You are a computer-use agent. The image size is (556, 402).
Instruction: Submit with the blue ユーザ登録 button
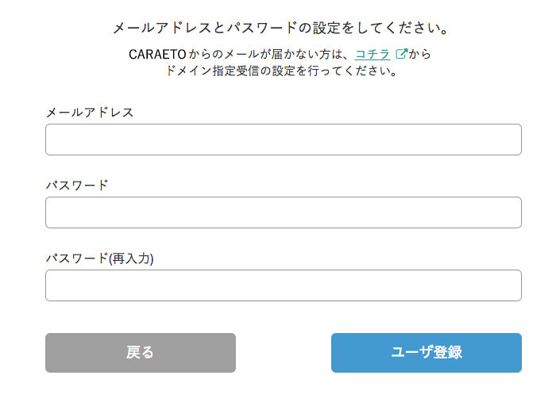[427, 353]
